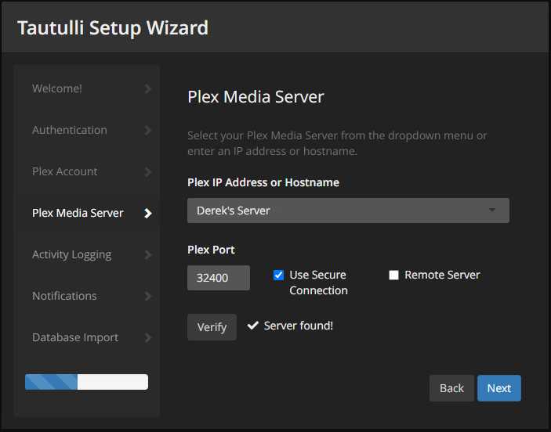
Task: Click chevron arrow beside Welcome!
Action: click(x=148, y=88)
